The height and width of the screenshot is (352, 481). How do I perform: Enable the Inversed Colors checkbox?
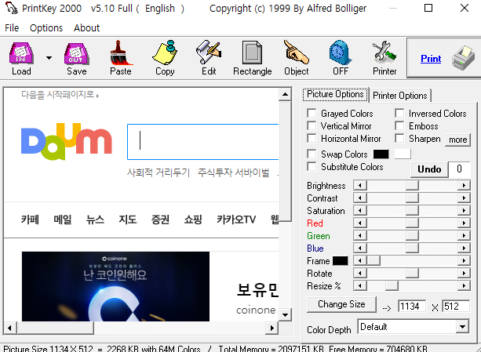pyautogui.click(x=399, y=114)
